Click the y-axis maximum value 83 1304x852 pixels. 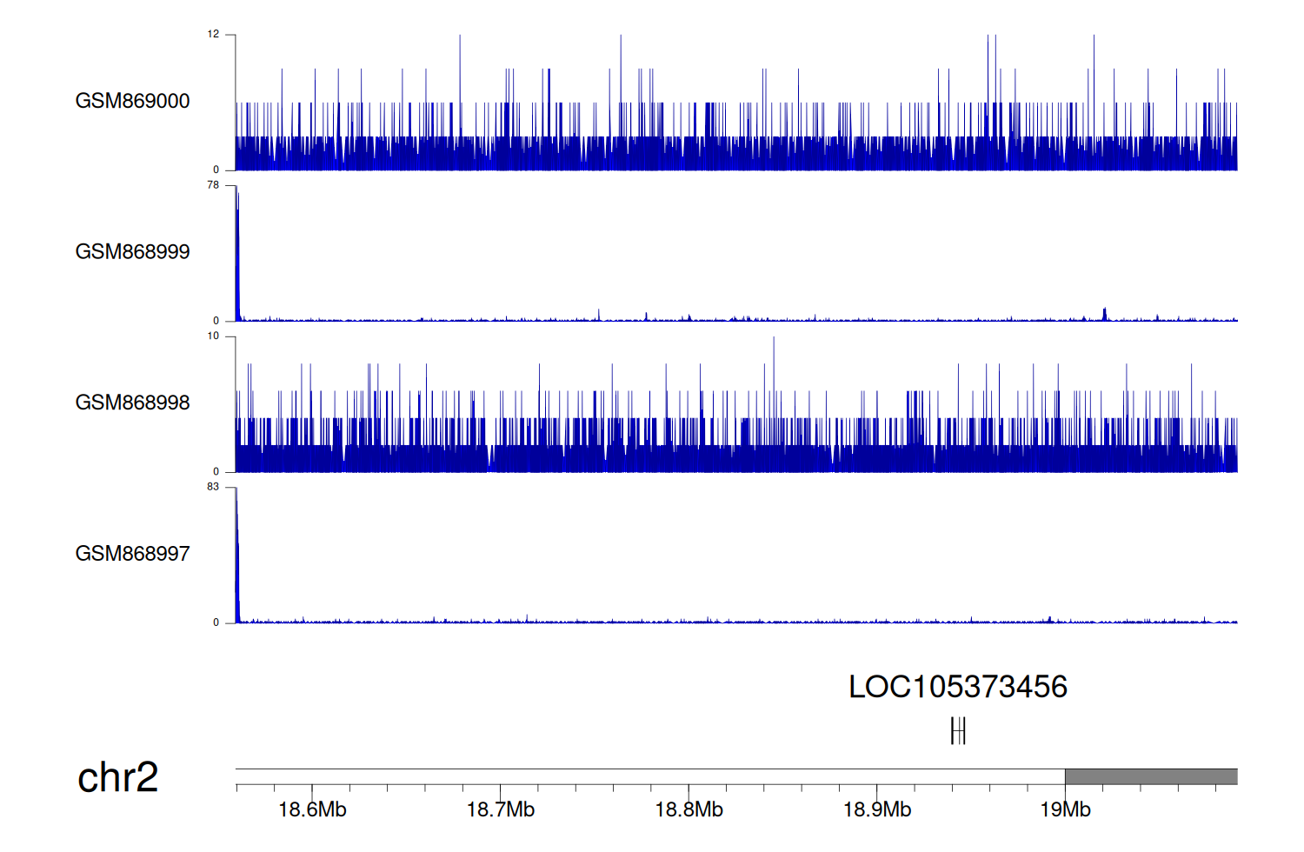[213, 487]
